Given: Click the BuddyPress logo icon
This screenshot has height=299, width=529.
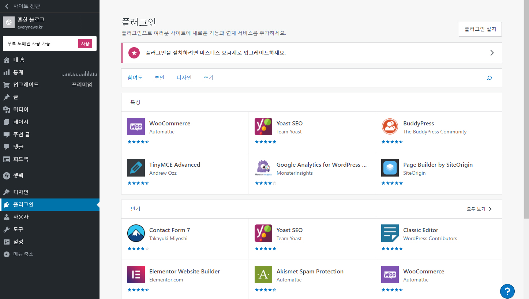Looking at the screenshot, I should click(x=390, y=126).
